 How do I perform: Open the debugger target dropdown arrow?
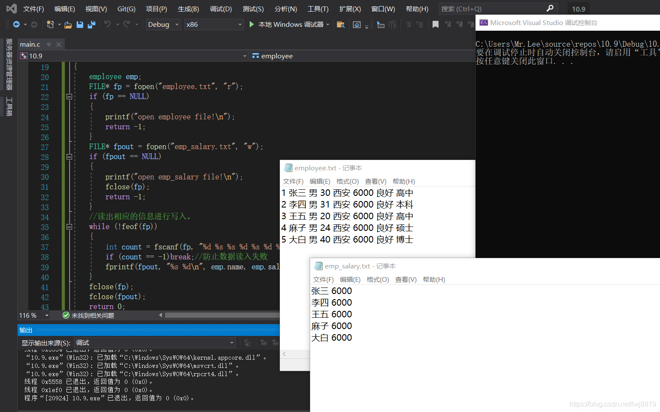328,25
